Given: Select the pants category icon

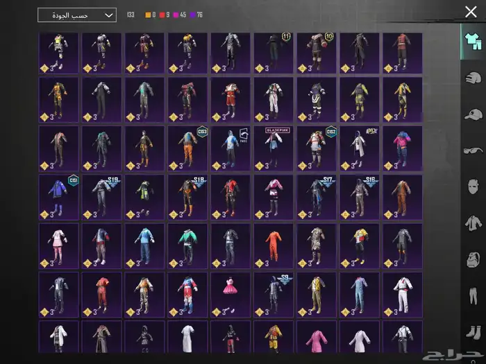Looking at the screenshot, I should click(x=473, y=296).
